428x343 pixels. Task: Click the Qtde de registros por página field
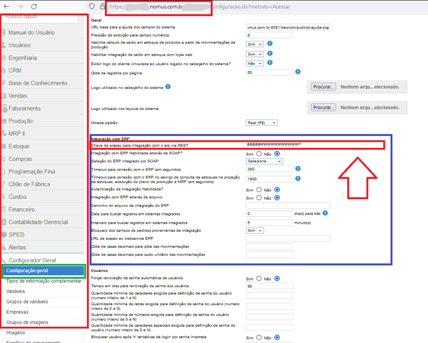pyautogui.click(x=269, y=72)
